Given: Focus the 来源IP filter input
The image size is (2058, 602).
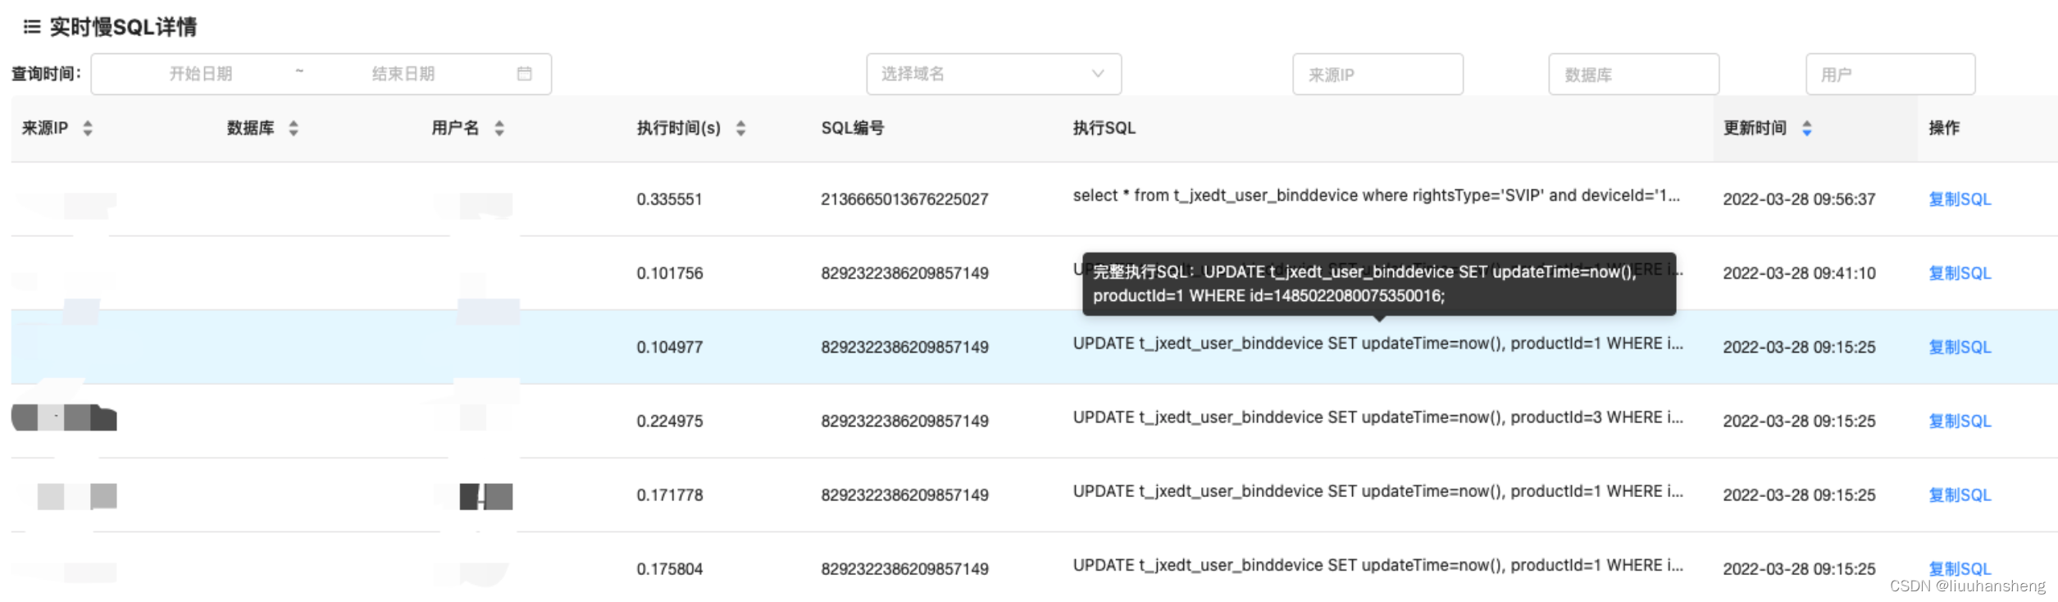Looking at the screenshot, I should click(1377, 74).
